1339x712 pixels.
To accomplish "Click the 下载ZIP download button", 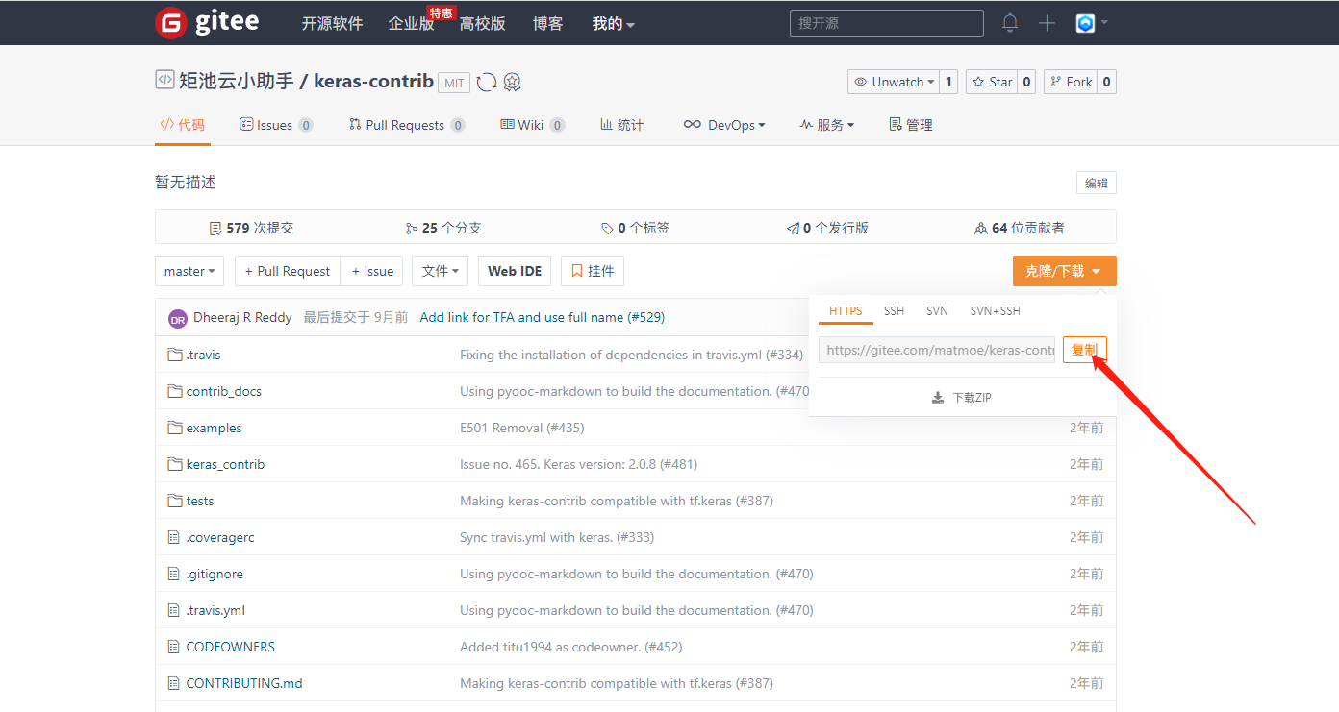I will (x=962, y=397).
